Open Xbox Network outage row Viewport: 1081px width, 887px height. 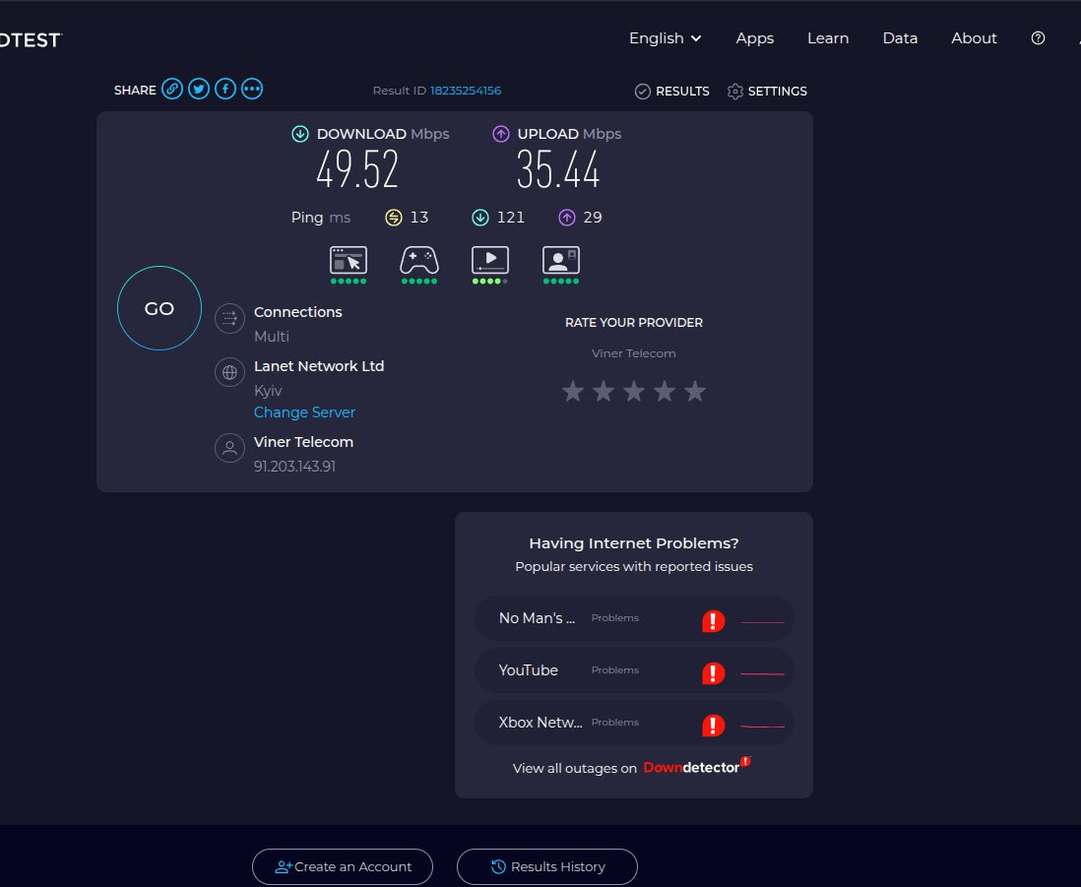pyautogui.click(x=634, y=723)
